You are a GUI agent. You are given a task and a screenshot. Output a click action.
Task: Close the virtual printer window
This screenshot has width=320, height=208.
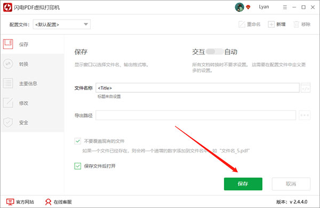(313, 7)
